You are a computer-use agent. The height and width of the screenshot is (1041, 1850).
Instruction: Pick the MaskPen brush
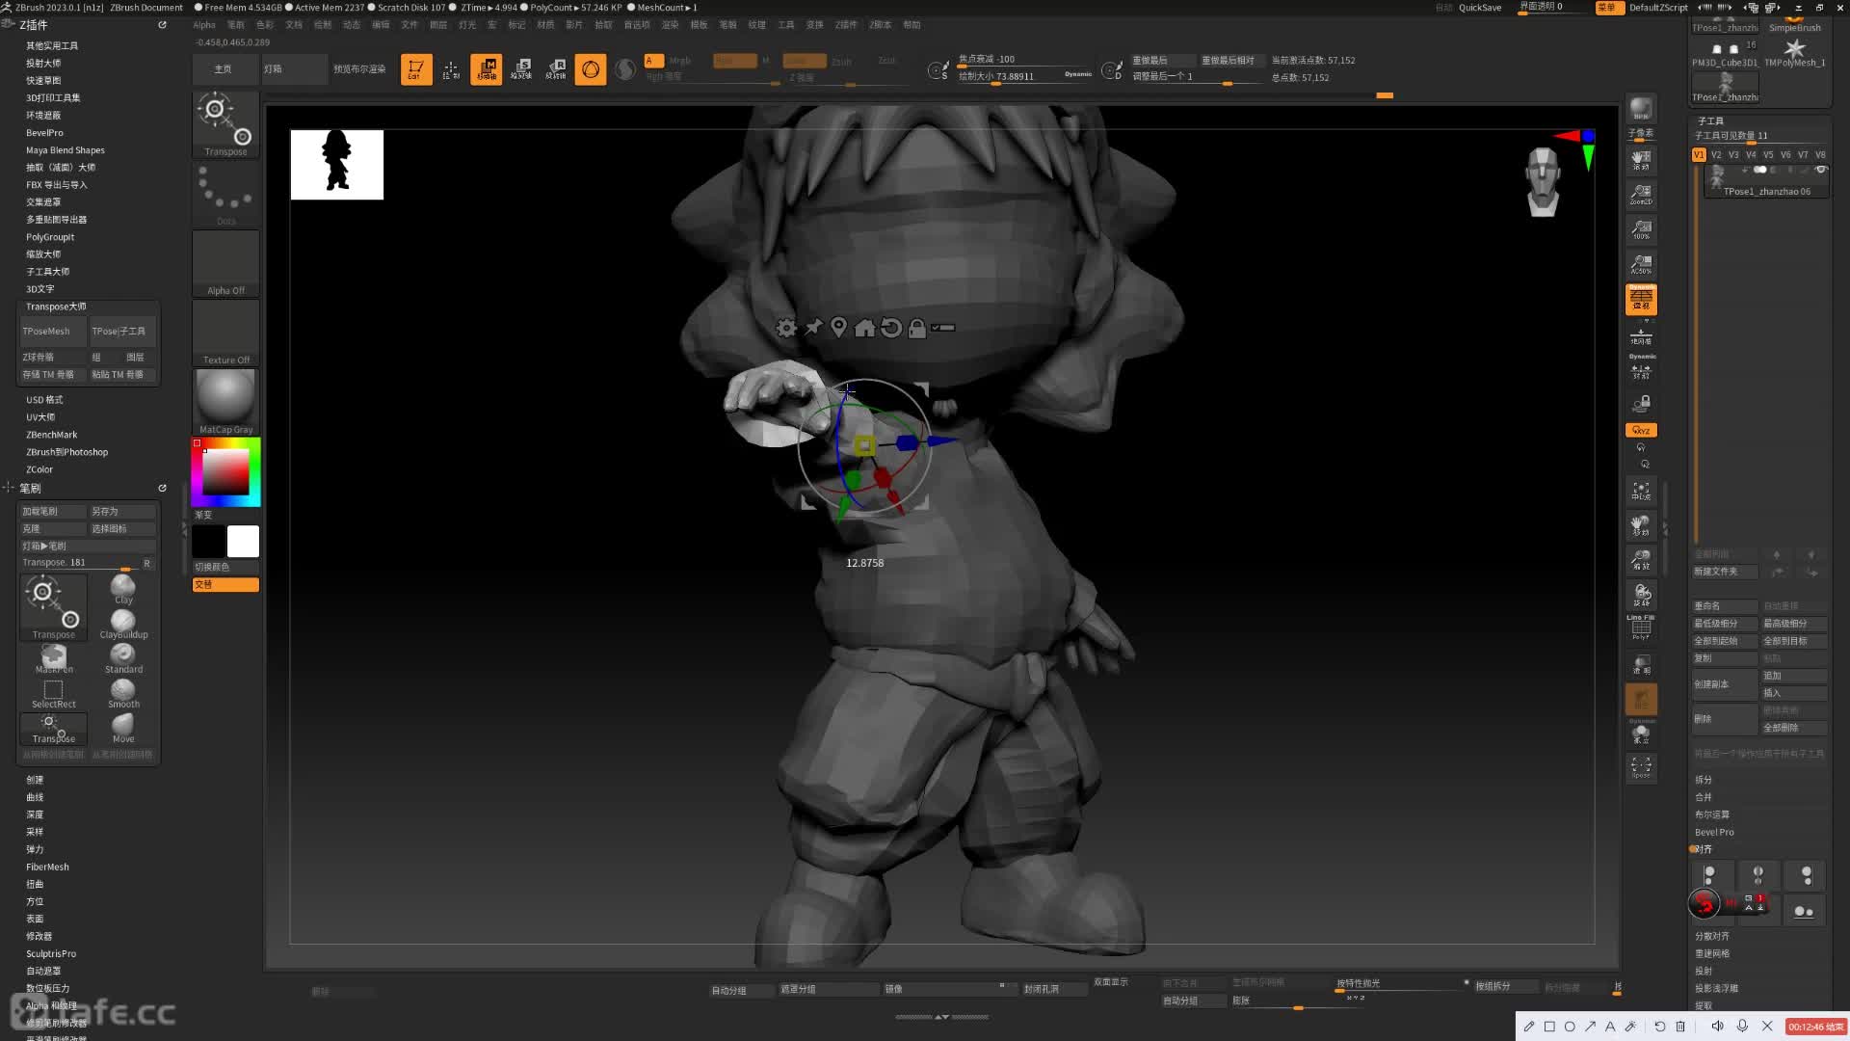[x=54, y=658]
